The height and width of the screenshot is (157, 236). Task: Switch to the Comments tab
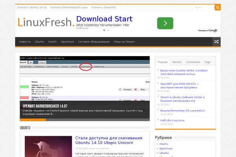click(x=193, y=62)
